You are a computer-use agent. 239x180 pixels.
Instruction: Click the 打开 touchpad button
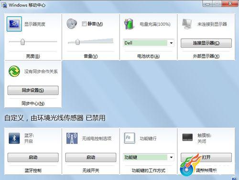[206, 158]
